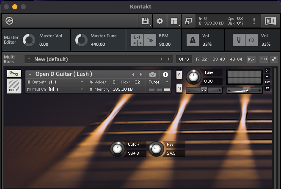This screenshot has width=281, height=189.
Task: Minimize instrument header with minus button
Action: (267, 76)
